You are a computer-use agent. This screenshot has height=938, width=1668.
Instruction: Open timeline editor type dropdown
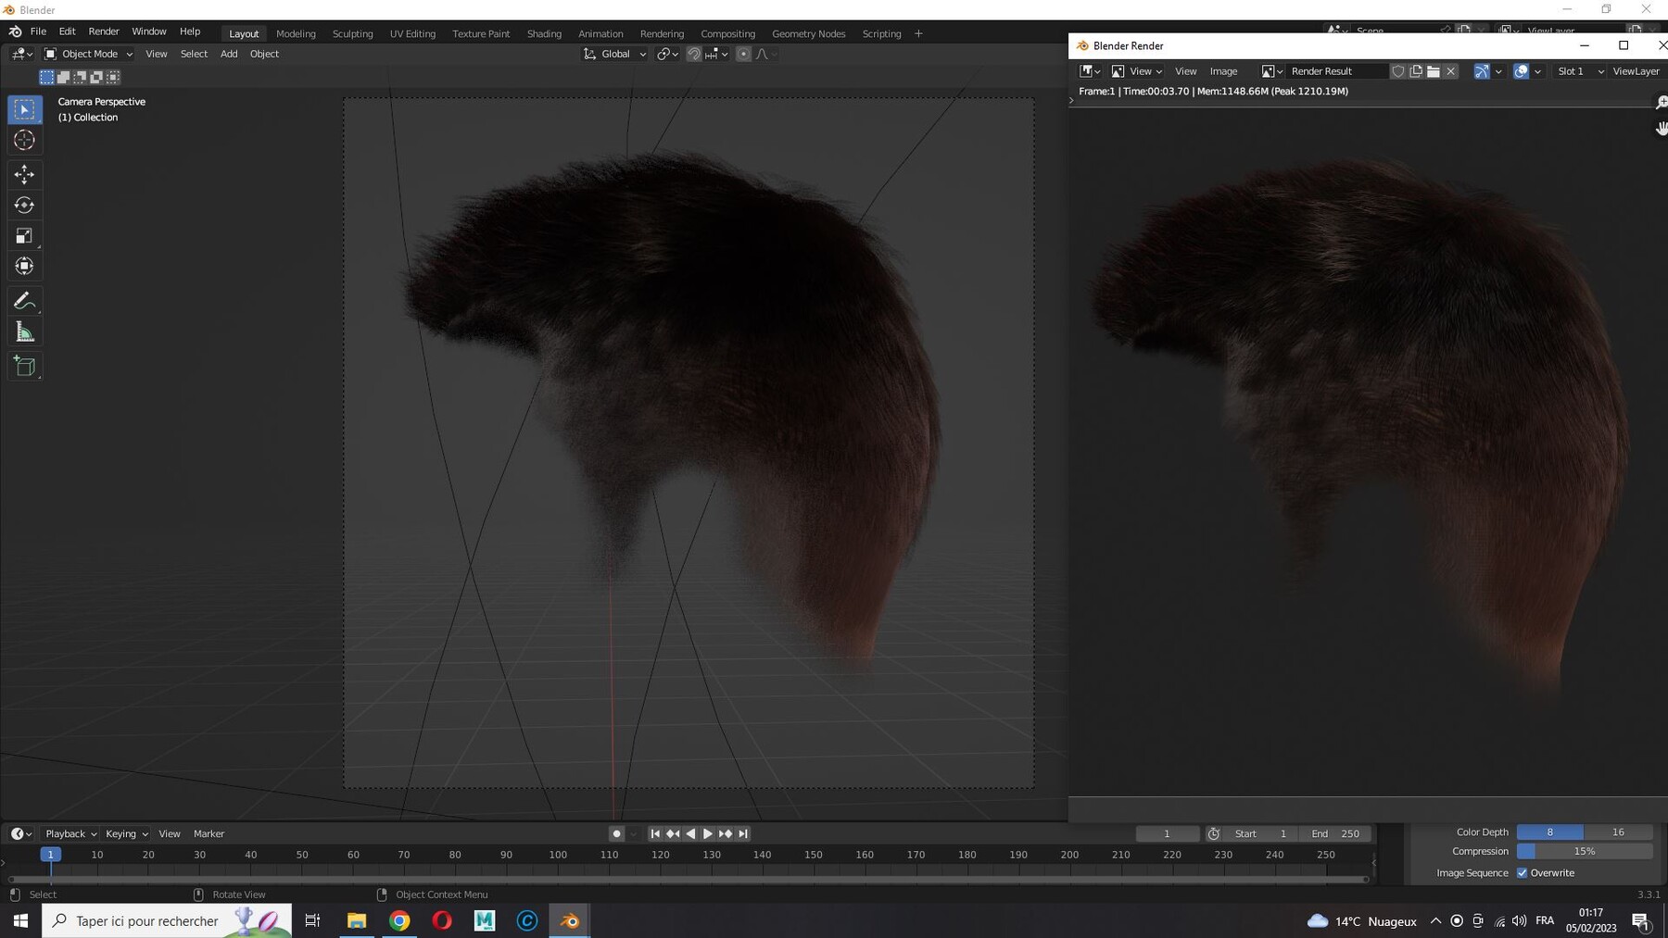tap(21, 834)
